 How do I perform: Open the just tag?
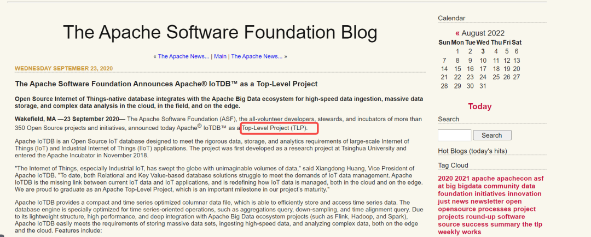click(444, 202)
